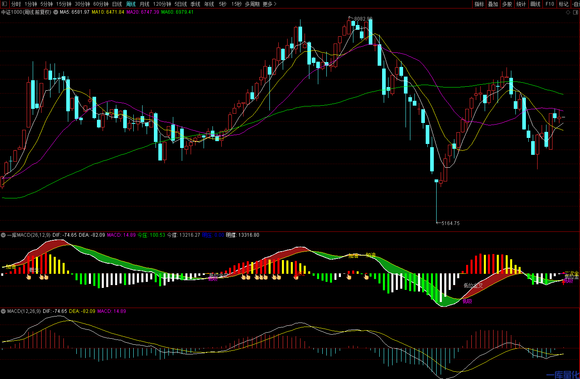The width and height of the screenshot is (580, 379).
Task: Open F10 company info
Action: click(x=550, y=4)
